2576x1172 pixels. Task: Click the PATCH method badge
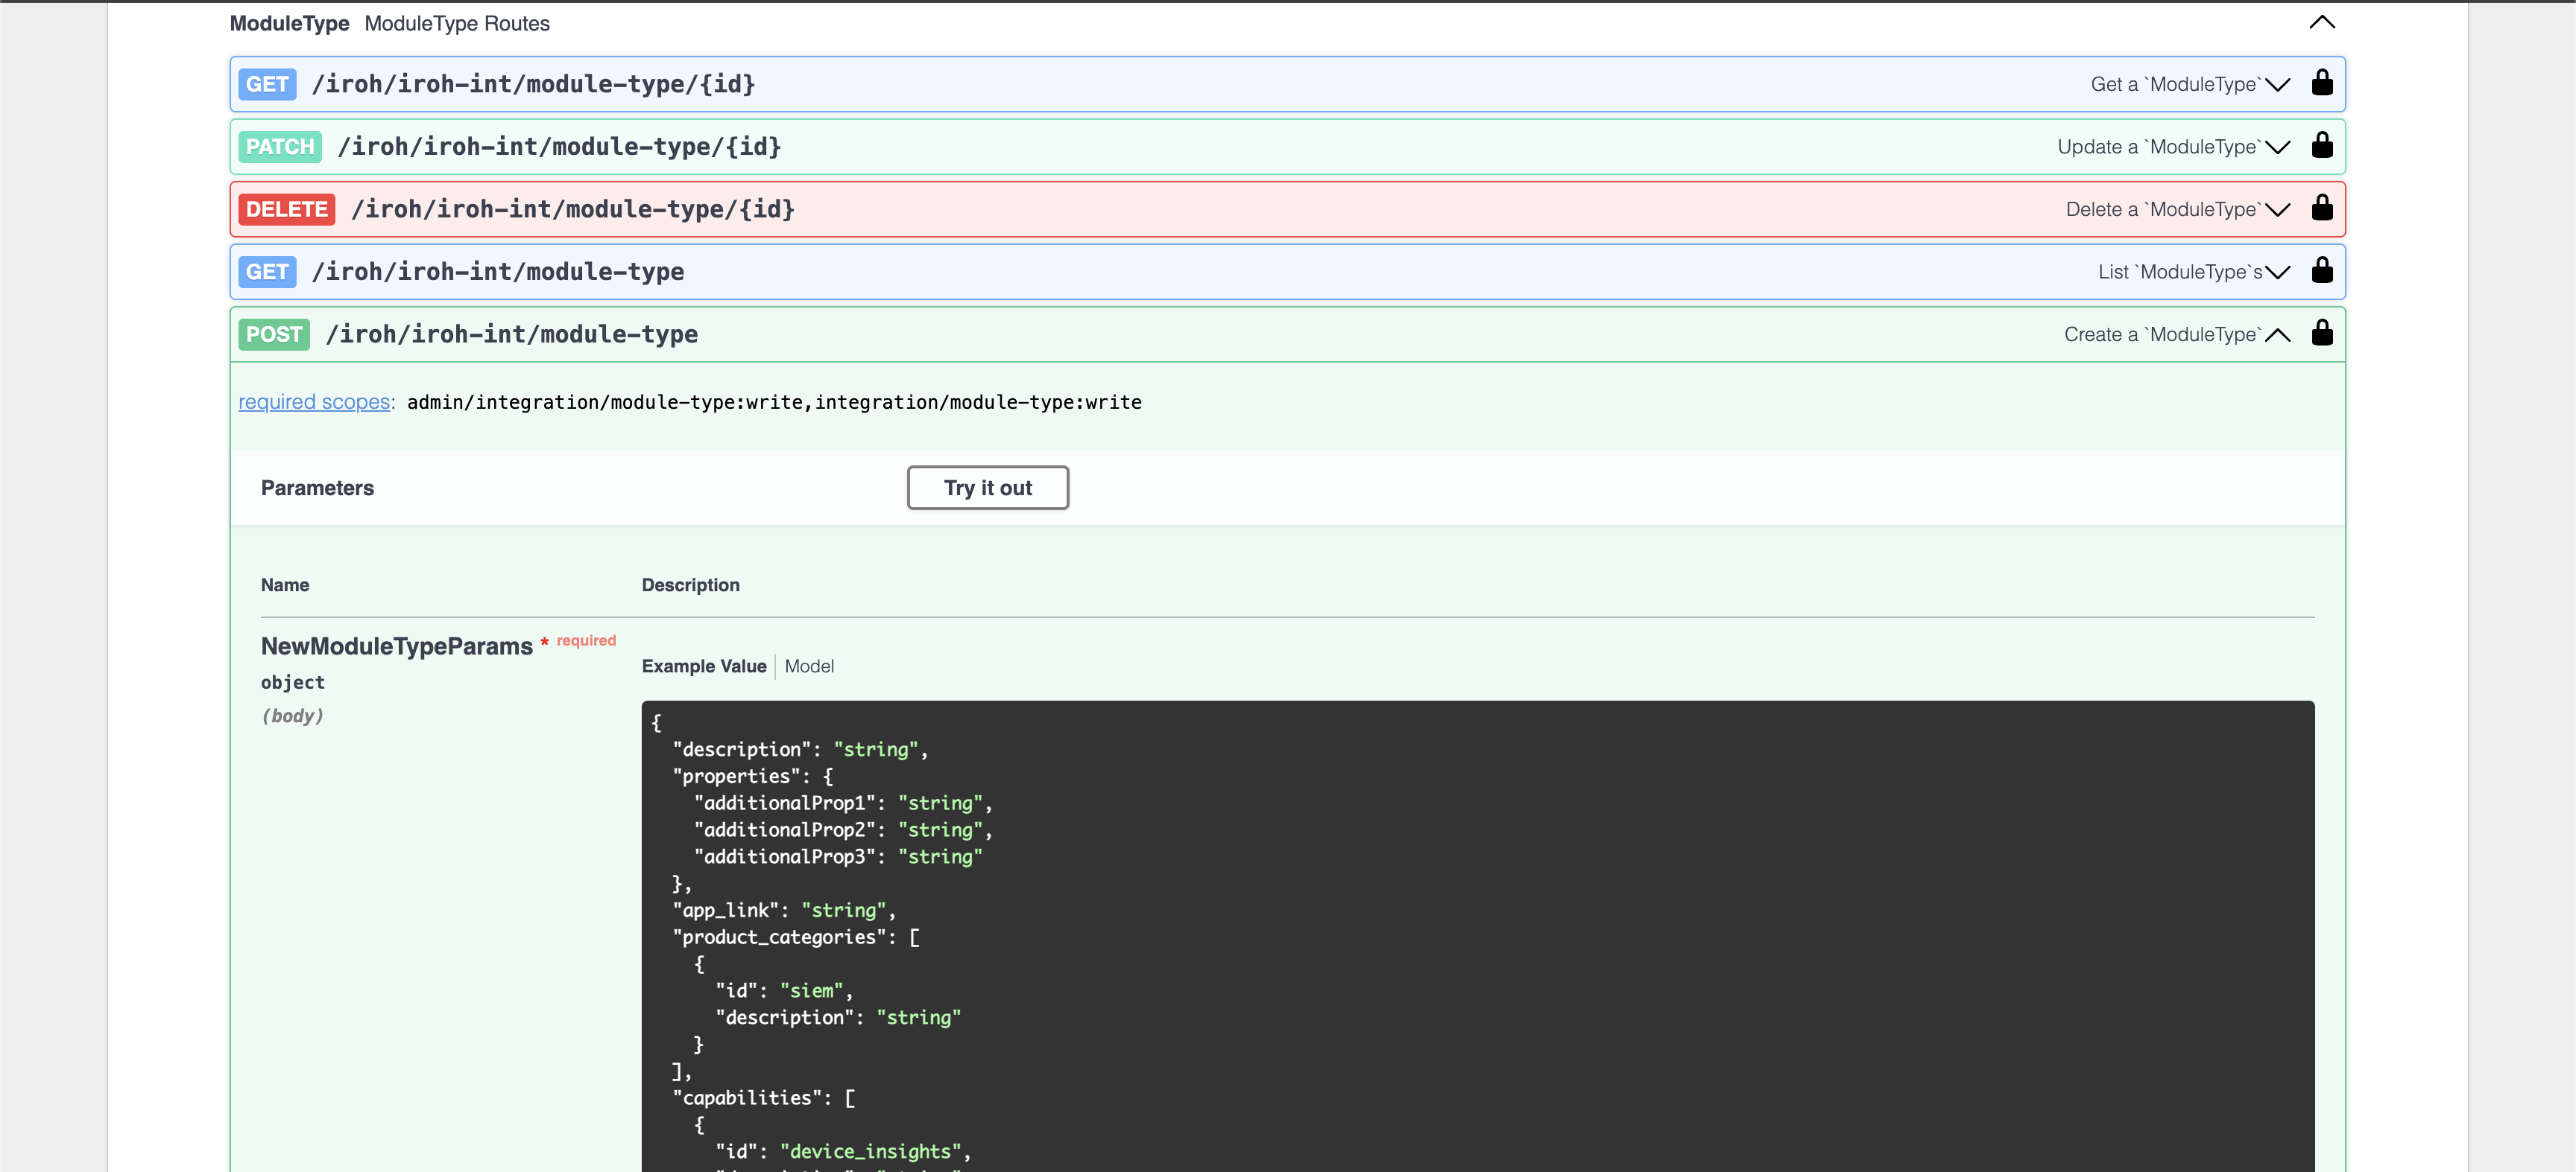[x=279, y=146]
